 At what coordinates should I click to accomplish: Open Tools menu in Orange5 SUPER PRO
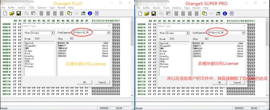click(166, 8)
